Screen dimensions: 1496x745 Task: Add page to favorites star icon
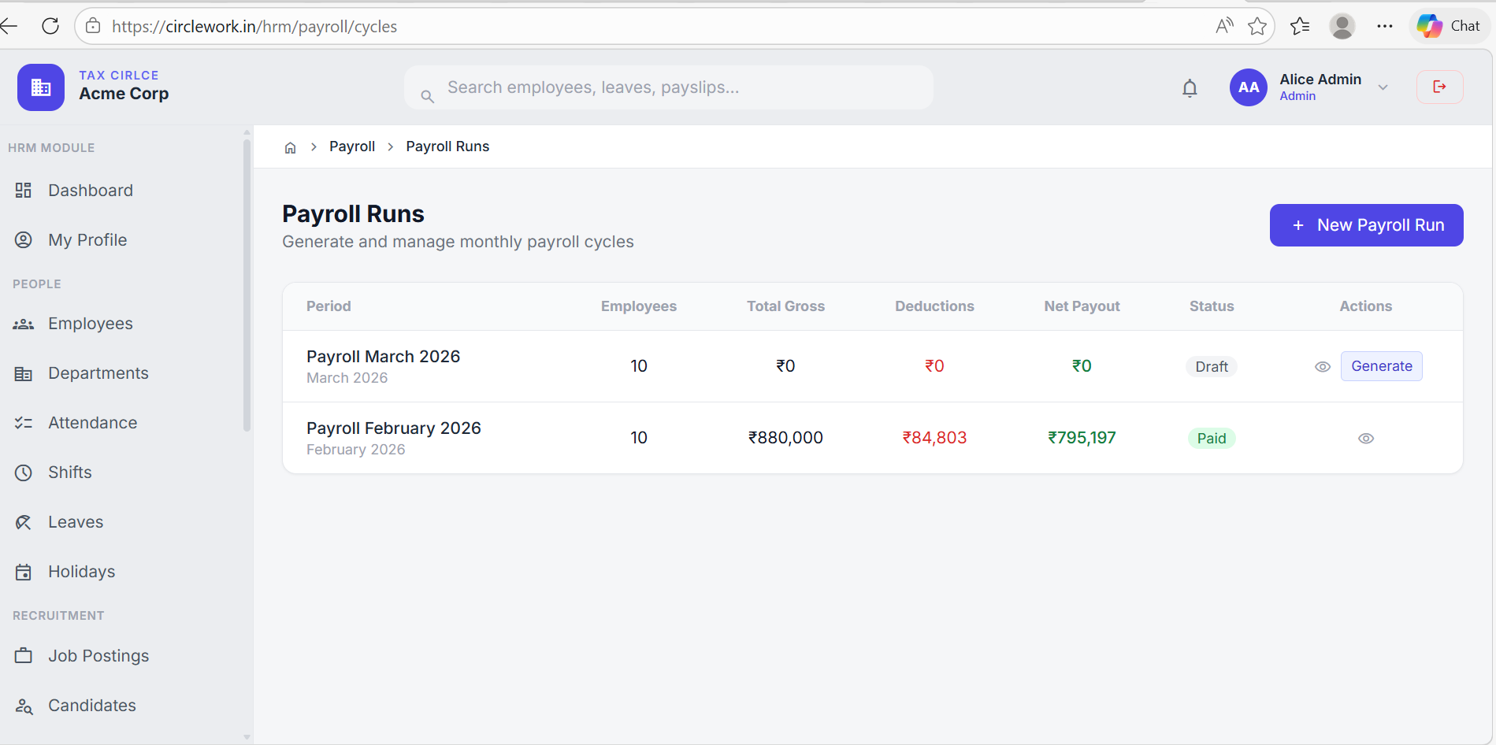point(1257,27)
